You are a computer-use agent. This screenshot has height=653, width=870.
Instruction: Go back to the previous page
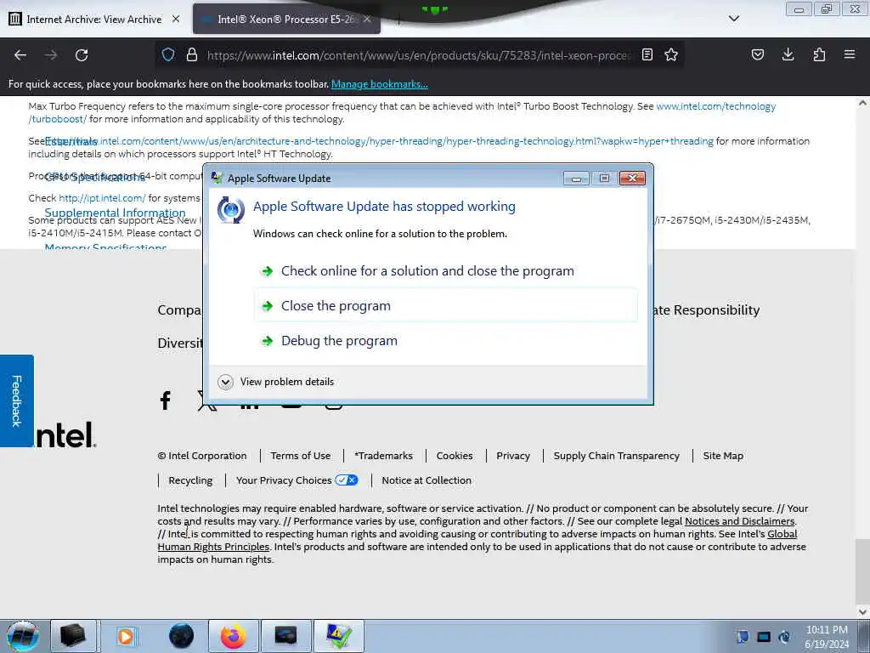(x=20, y=55)
